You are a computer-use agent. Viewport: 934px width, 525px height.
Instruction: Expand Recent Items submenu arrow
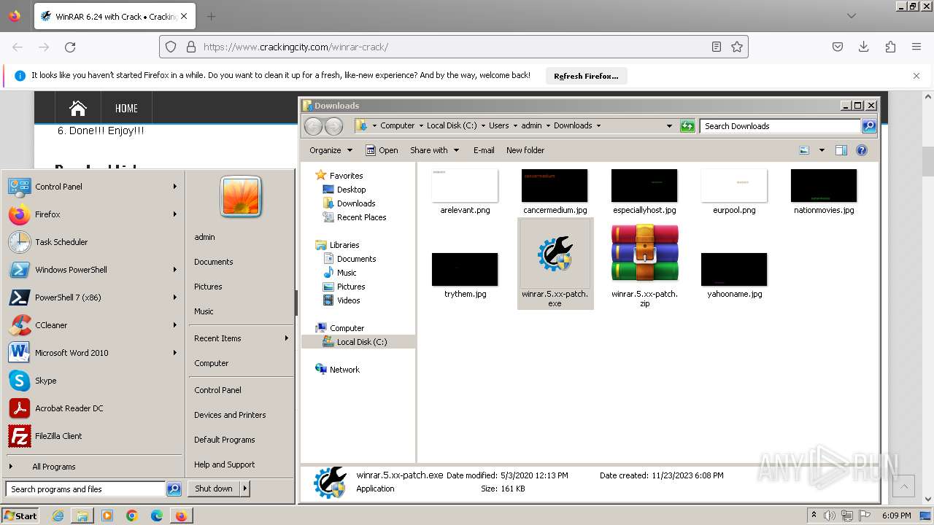pyautogui.click(x=286, y=338)
